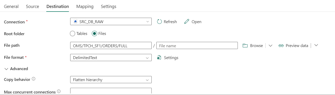This screenshot has width=335, height=95.
Task: Select the Files root folder option
Action: [94, 33]
